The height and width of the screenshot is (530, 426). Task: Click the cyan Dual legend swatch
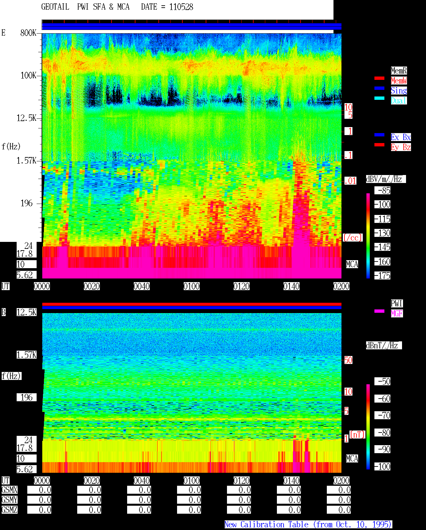tap(379, 98)
